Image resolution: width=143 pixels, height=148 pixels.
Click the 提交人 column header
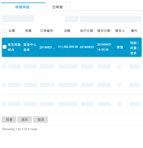120,31
